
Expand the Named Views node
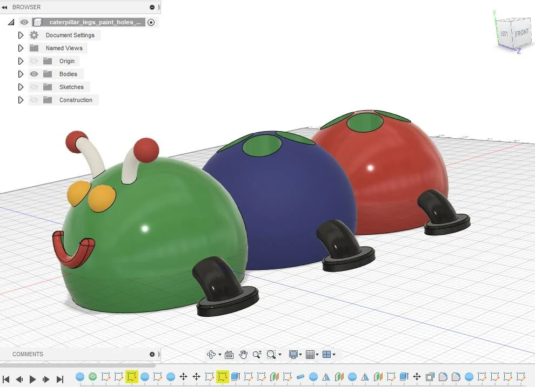21,48
